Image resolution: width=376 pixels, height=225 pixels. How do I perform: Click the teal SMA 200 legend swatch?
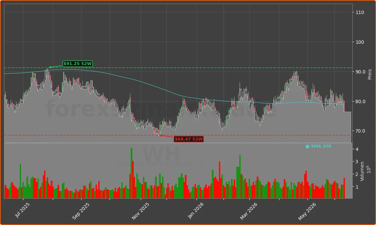coord(307,147)
